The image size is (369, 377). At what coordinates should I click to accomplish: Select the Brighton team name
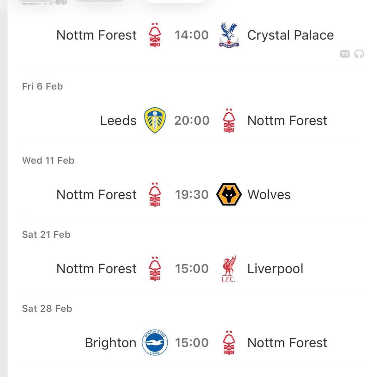[x=110, y=343]
